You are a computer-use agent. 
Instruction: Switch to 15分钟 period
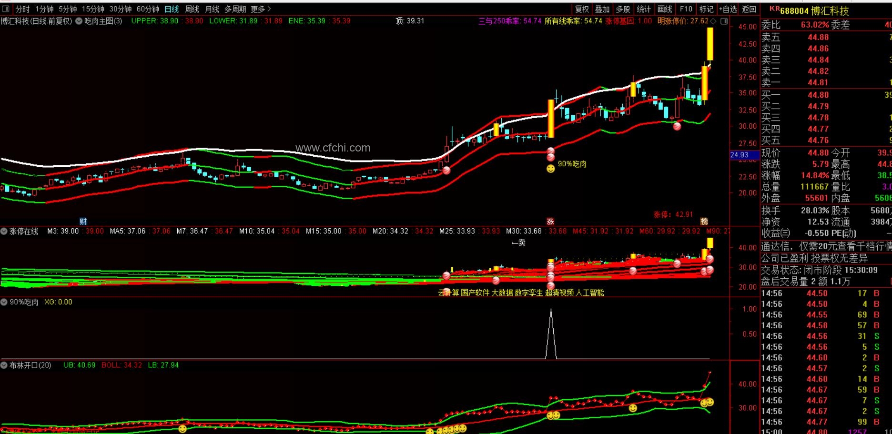(x=93, y=9)
